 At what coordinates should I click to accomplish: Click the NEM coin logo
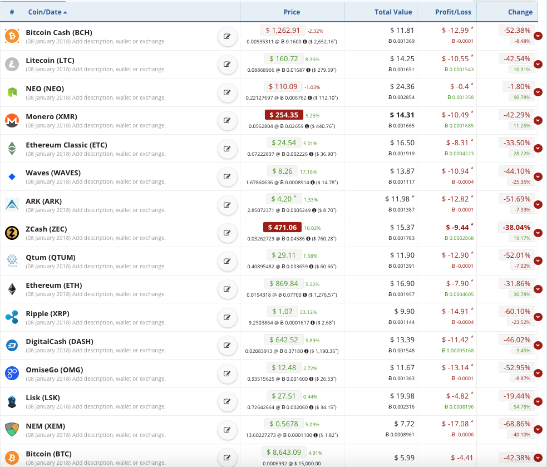coord(12,429)
